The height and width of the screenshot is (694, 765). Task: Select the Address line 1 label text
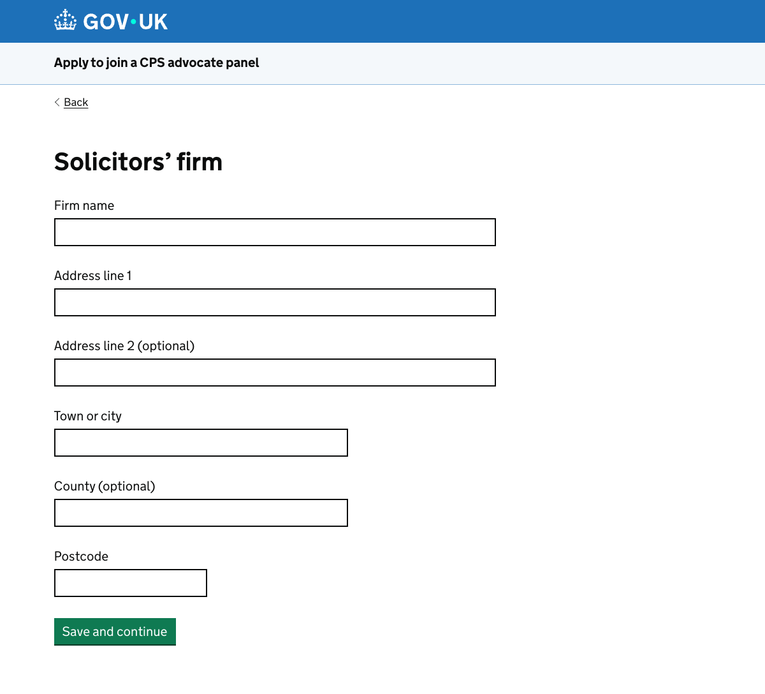click(92, 276)
